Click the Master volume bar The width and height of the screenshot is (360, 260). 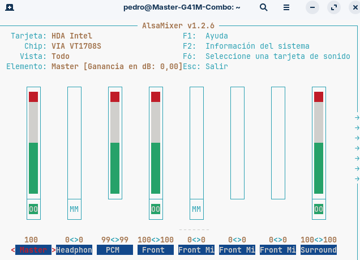pyautogui.click(x=33, y=143)
